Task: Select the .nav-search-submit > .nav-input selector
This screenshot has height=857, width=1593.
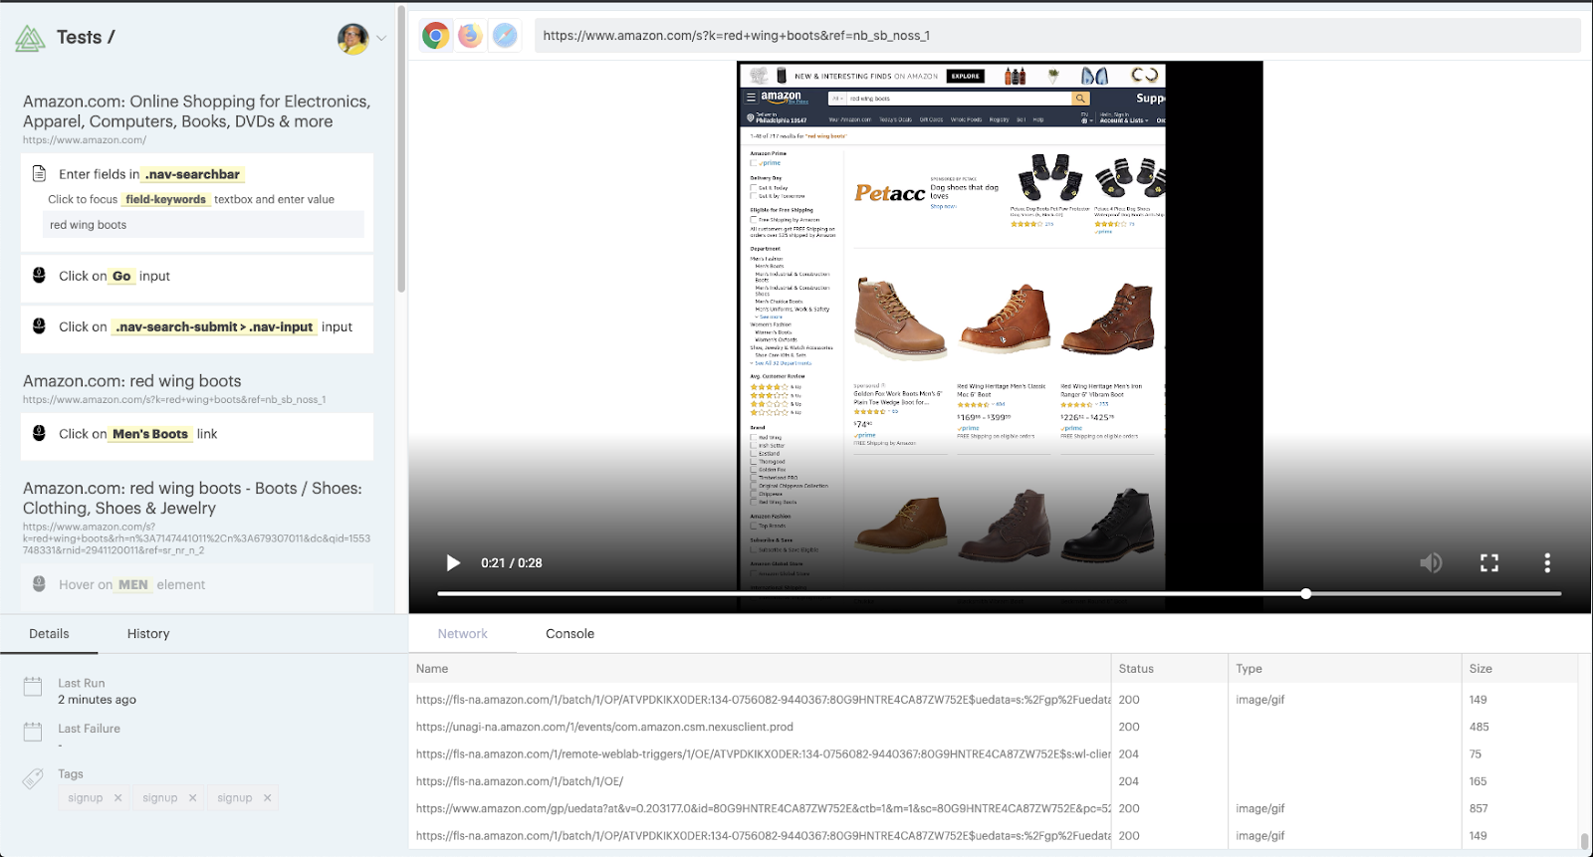Action: (x=214, y=326)
